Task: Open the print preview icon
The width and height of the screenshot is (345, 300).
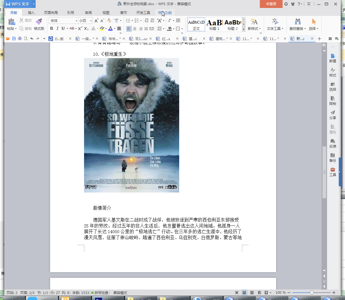Action: point(26,39)
